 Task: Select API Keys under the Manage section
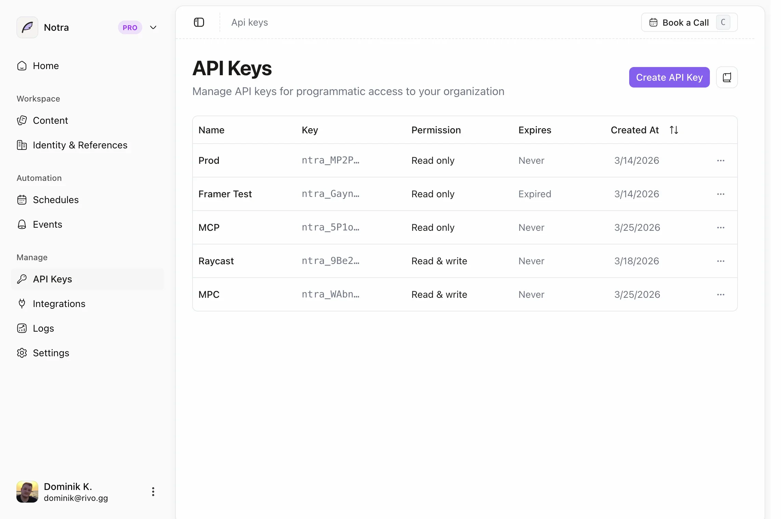tap(52, 279)
